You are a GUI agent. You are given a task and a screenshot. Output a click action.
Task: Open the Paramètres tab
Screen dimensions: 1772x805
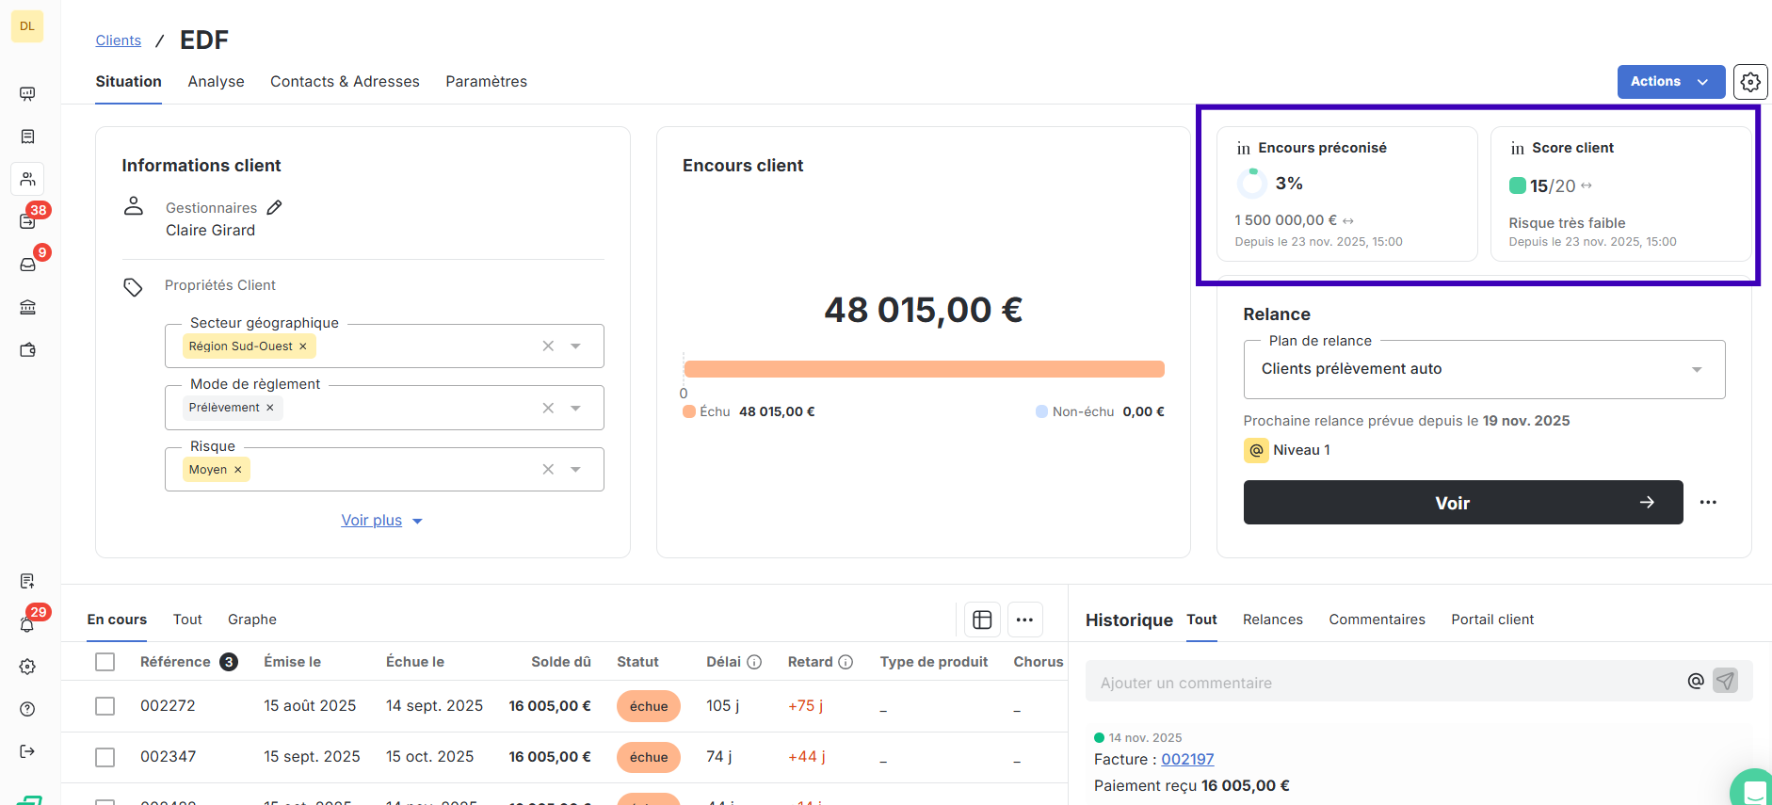click(486, 82)
